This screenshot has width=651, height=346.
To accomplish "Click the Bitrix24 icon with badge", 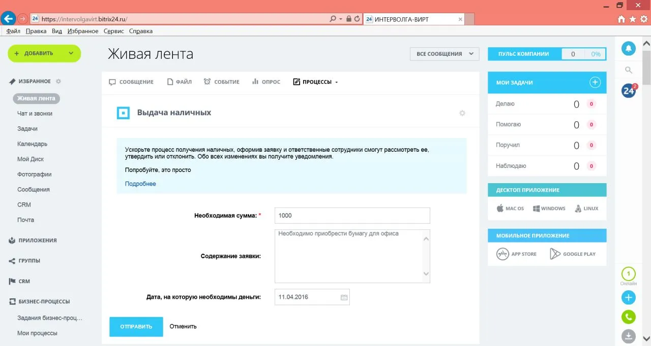I will click(x=629, y=91).
